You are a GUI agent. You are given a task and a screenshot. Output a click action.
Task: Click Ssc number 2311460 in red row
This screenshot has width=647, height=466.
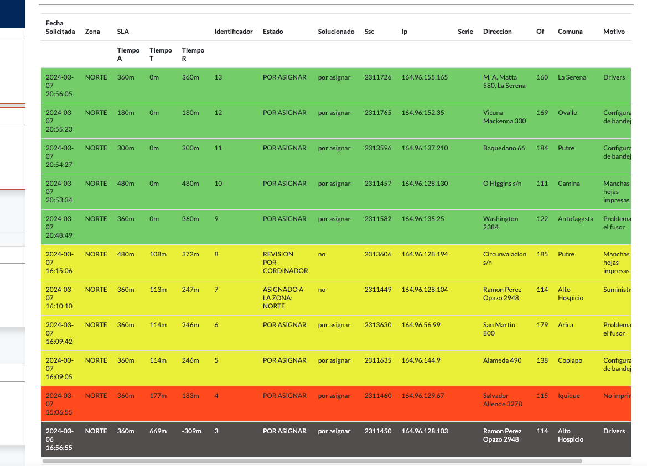(377, 396)
